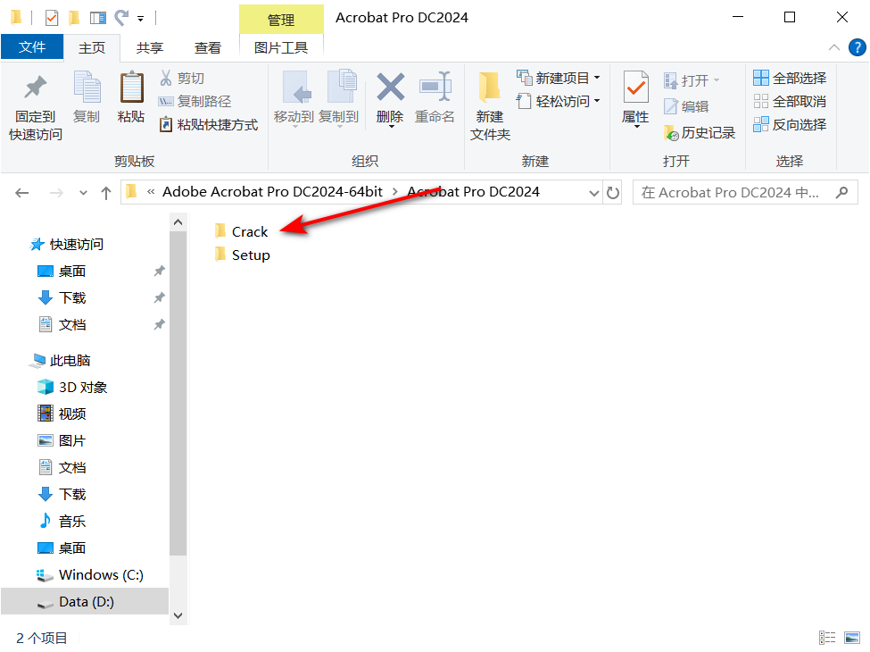
Task: Open pinned Desktop (桌面) under Quick access
Action: click(62, 271)
